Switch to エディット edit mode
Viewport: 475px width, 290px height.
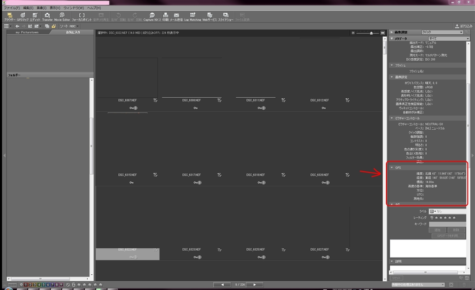pyautogui.click(x=35, y=17)
